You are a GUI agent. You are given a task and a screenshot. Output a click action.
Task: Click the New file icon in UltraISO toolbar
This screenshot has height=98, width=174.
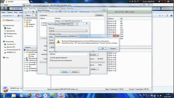pyautogui.click(x=25, y=12)
